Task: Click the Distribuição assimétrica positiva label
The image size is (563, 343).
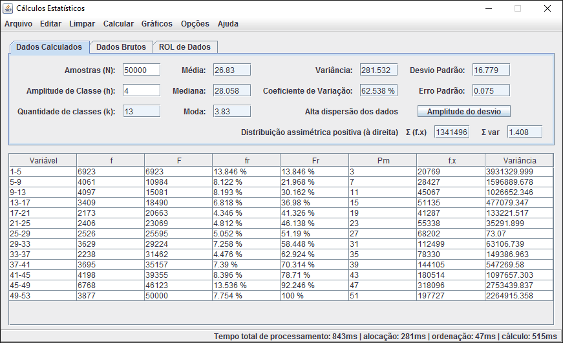Action: [x=319, y=132]
